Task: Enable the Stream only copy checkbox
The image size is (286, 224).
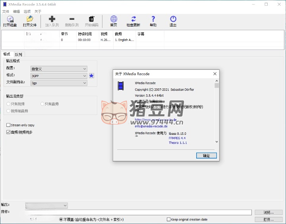Action: tap(8, 125)
